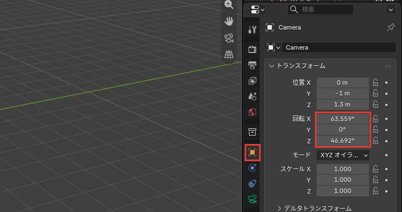Animate スケール Z with its keyframe dot

tap(386, 191)
